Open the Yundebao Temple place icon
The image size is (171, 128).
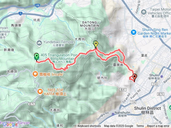pyautogui.click(x=39, y=43)
